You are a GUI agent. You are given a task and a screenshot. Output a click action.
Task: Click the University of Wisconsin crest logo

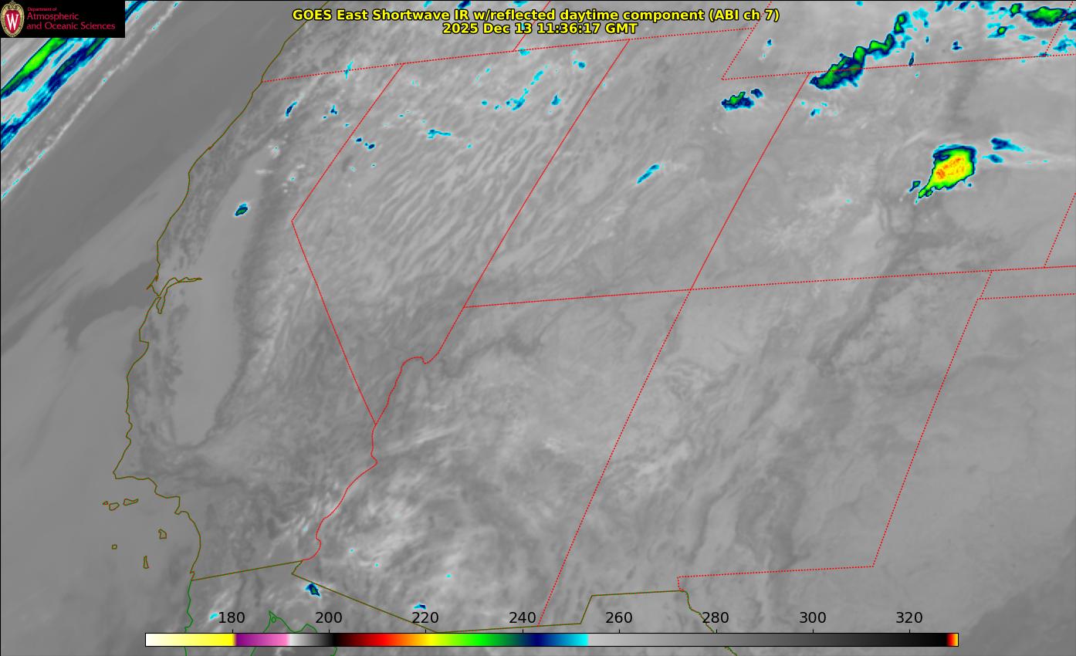(x=12, y=19)
